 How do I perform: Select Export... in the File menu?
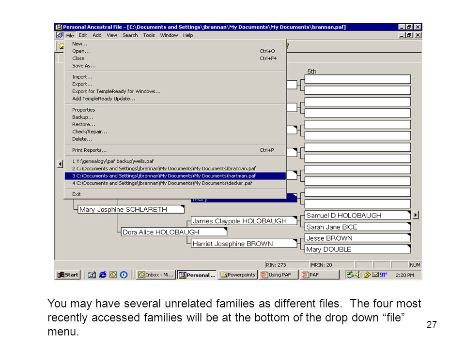click(175, 84)
